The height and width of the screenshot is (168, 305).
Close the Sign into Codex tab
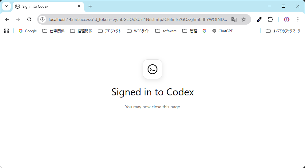pos(79,6)
